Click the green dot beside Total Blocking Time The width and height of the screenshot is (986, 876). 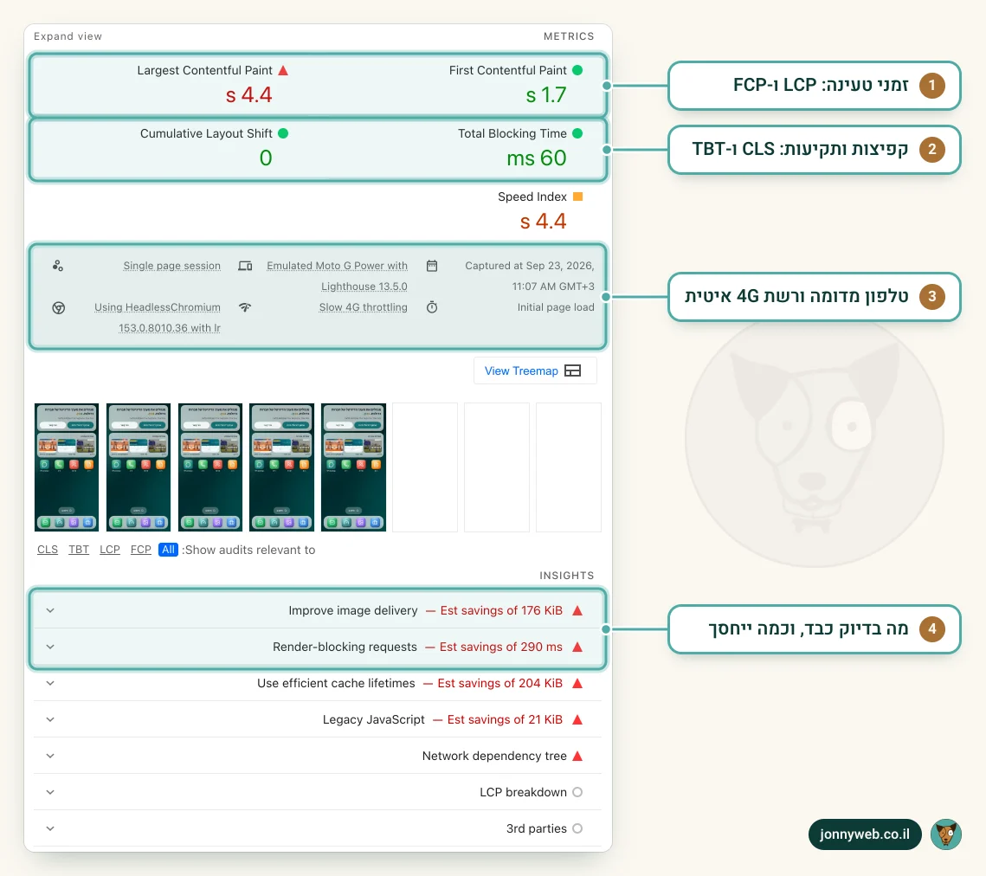[x=577, y=133]
